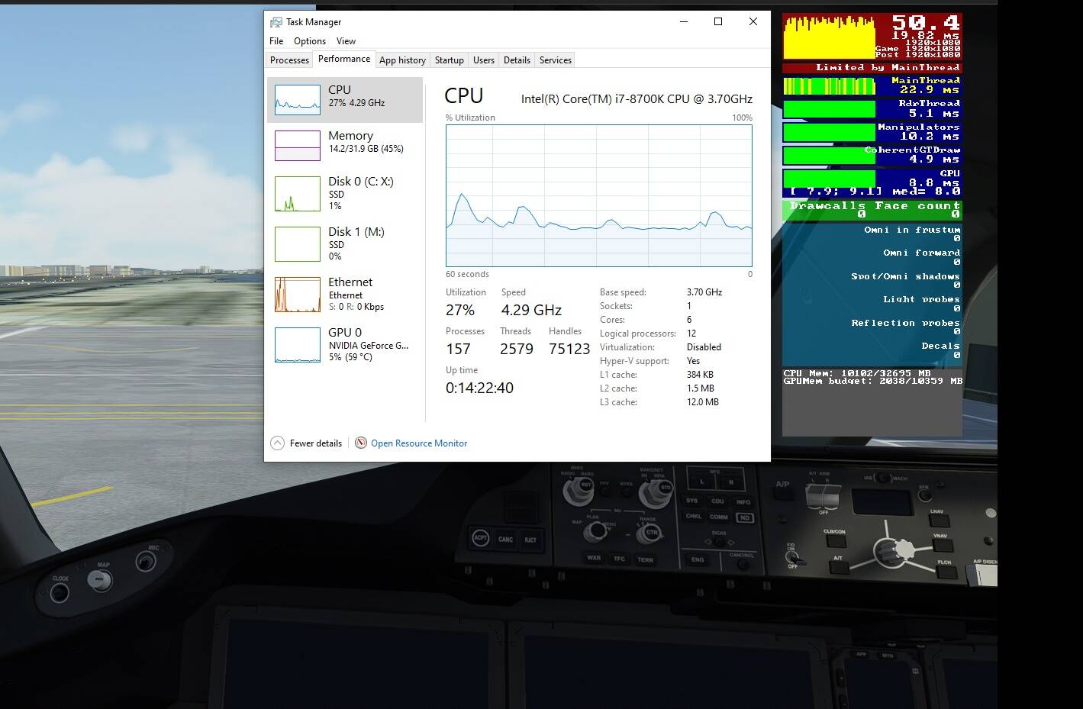This screenshot has width=1083, height=709.
Task: Click the EICAS right arrow
Action: [731, 543]
